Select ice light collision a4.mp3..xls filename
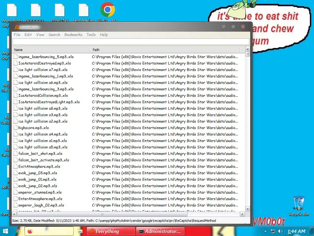This screenshot has width=314, height=236. pyautogui.click(x=43, y=134)
